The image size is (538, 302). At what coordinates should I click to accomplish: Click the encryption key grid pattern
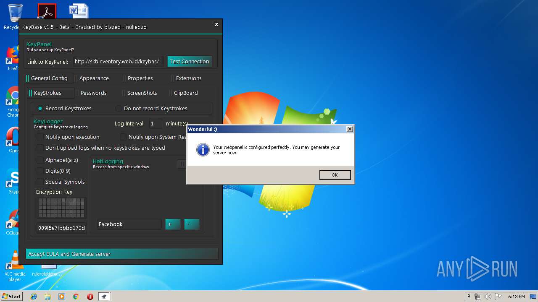click(61, 208)
